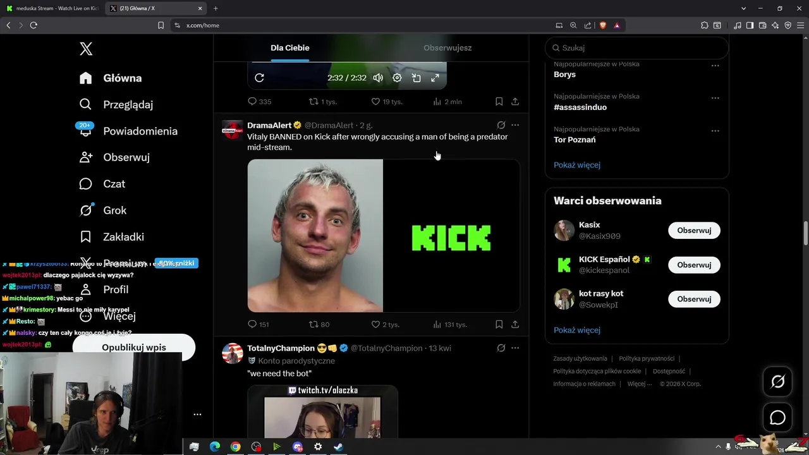Repost the DramaAlert post with 80 reposts
This screenshot has width=809, height=455.
[319, 324]
